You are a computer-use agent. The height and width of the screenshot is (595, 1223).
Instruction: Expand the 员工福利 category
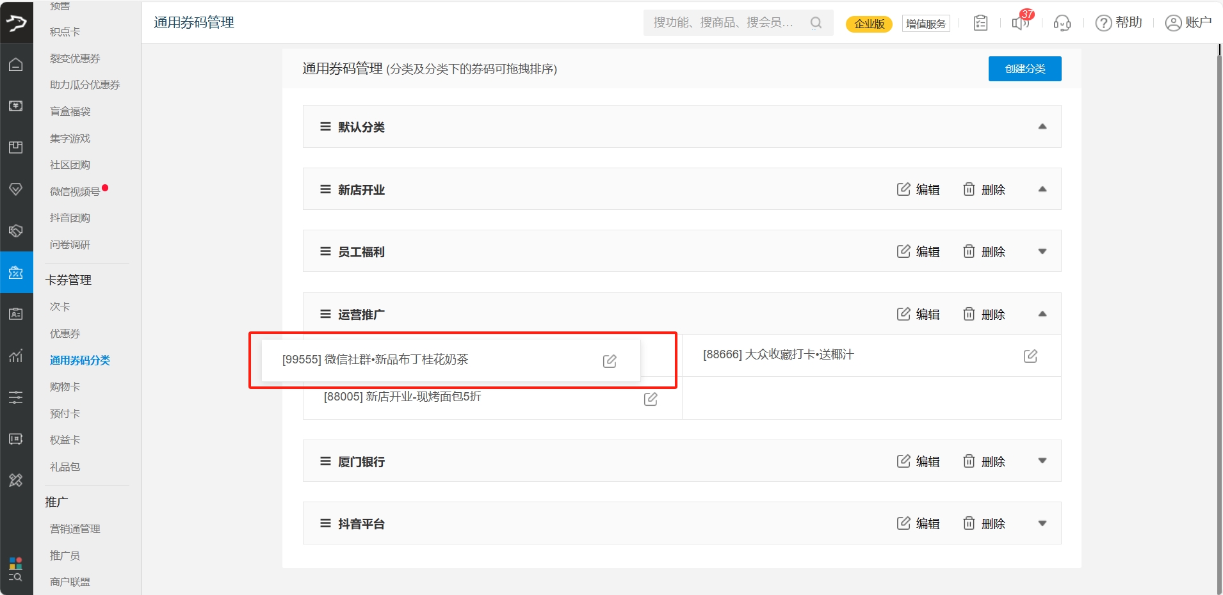(x=1042, y=251)
